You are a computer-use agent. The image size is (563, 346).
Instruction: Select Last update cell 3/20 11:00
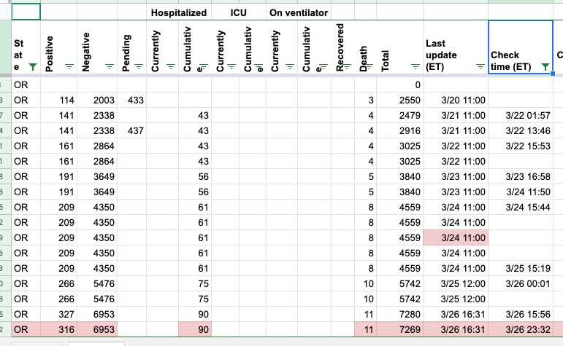[456, 101]
